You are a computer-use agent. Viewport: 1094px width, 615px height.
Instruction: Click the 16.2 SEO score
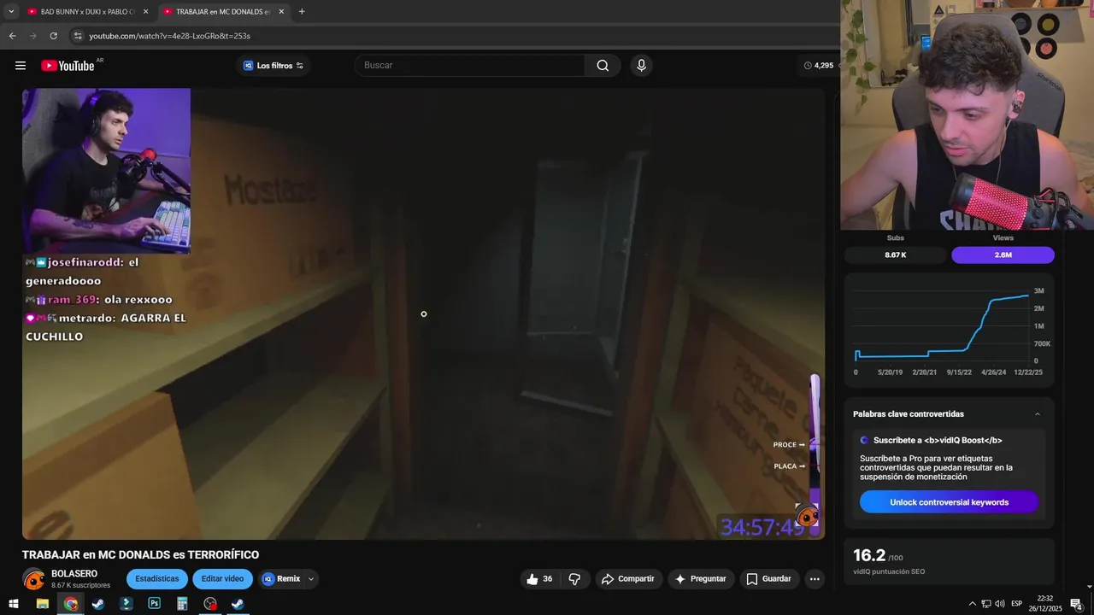[x=869, y=556]
